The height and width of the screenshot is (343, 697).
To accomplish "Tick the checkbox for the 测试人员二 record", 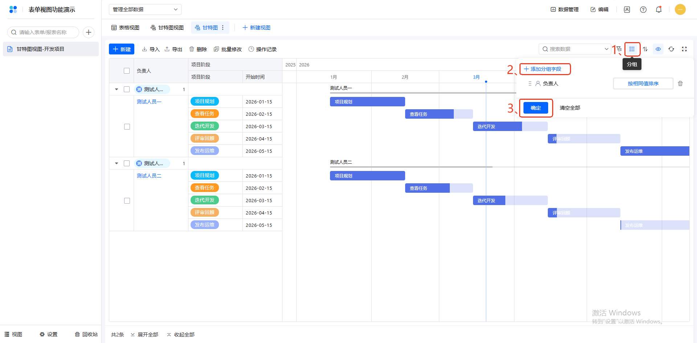I will [x=127, y=201].
